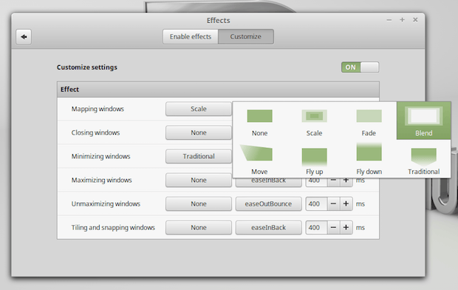Open easeOutBounce easing dropdown for Unmaximizing
This screenshot has width=458, height=290.
point(268,203)
